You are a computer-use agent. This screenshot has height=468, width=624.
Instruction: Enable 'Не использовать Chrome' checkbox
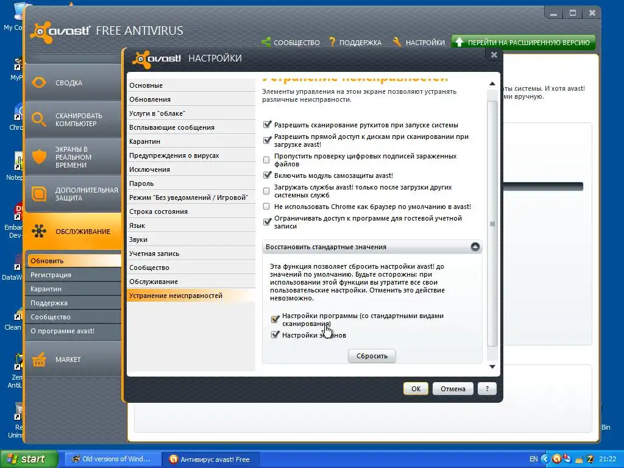(x=266, y=207)
